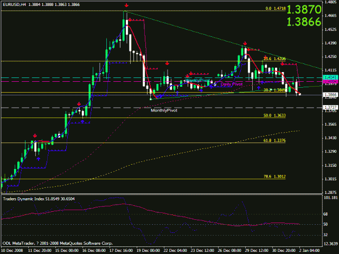Click the 78.6 1.3012 Fibonacci label
This screenshot has height=254, width=339.
(274, 177)
